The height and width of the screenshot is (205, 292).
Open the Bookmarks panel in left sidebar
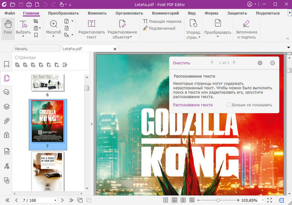point(6,64)
